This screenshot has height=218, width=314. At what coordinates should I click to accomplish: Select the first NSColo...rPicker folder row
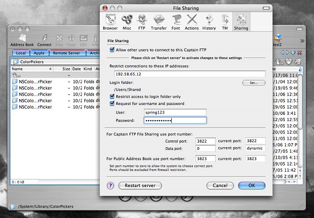[x=55, y=82]
